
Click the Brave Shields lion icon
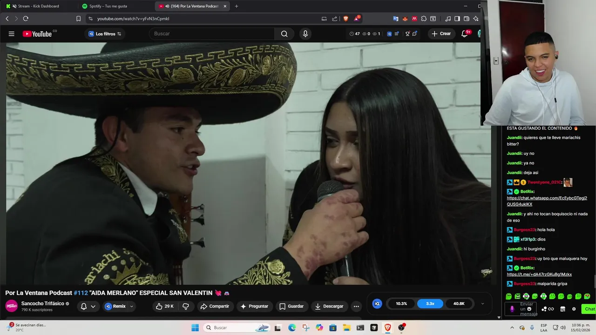[x=346, y=19]
